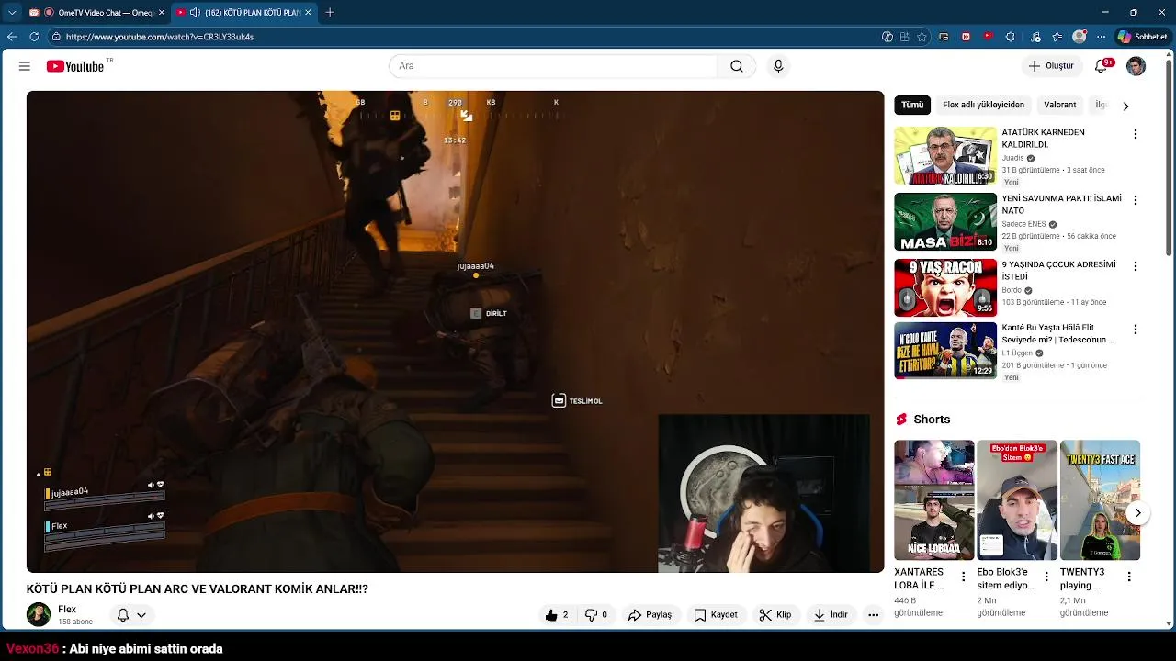The width and height of the screenshot is (1176, 661).
Task: Click the Oluştur create button
Action: pos(1050,66)
